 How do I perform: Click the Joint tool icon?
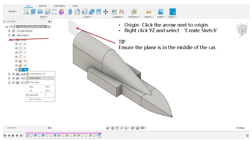122,12
